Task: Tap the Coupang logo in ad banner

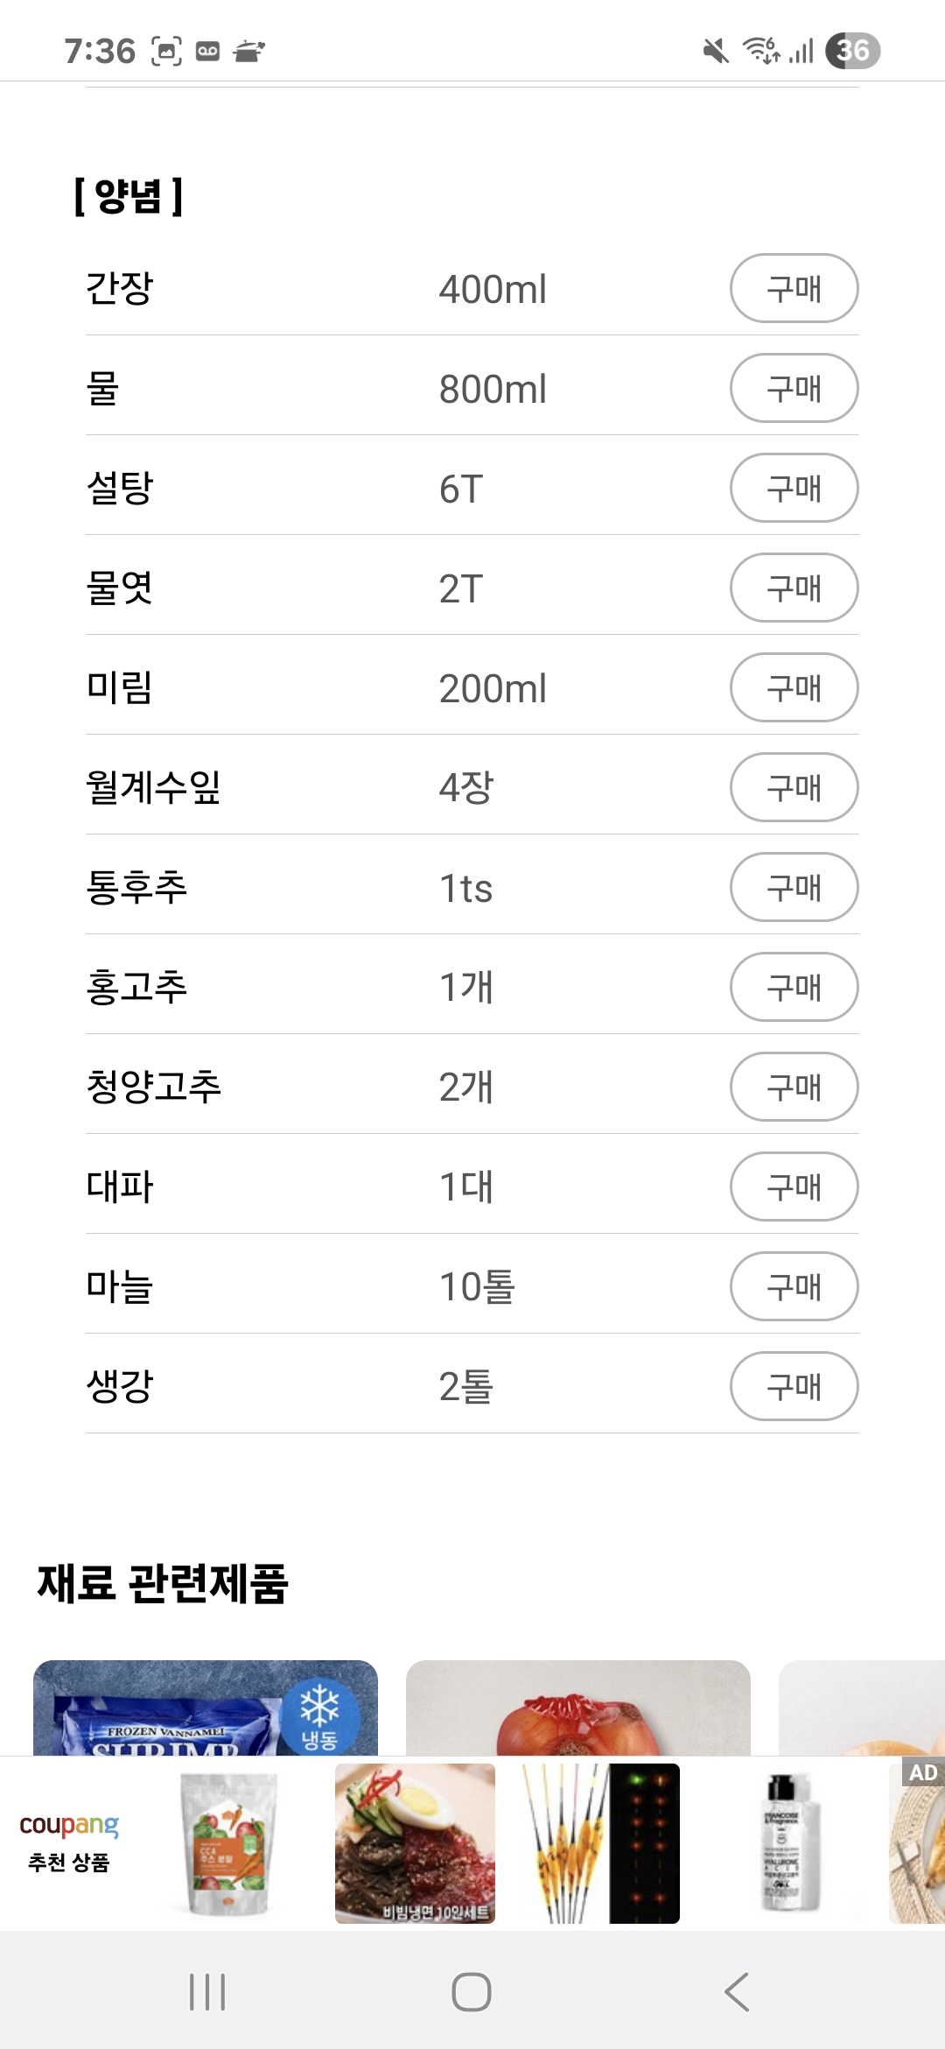Action: (x=69, y=1826)
